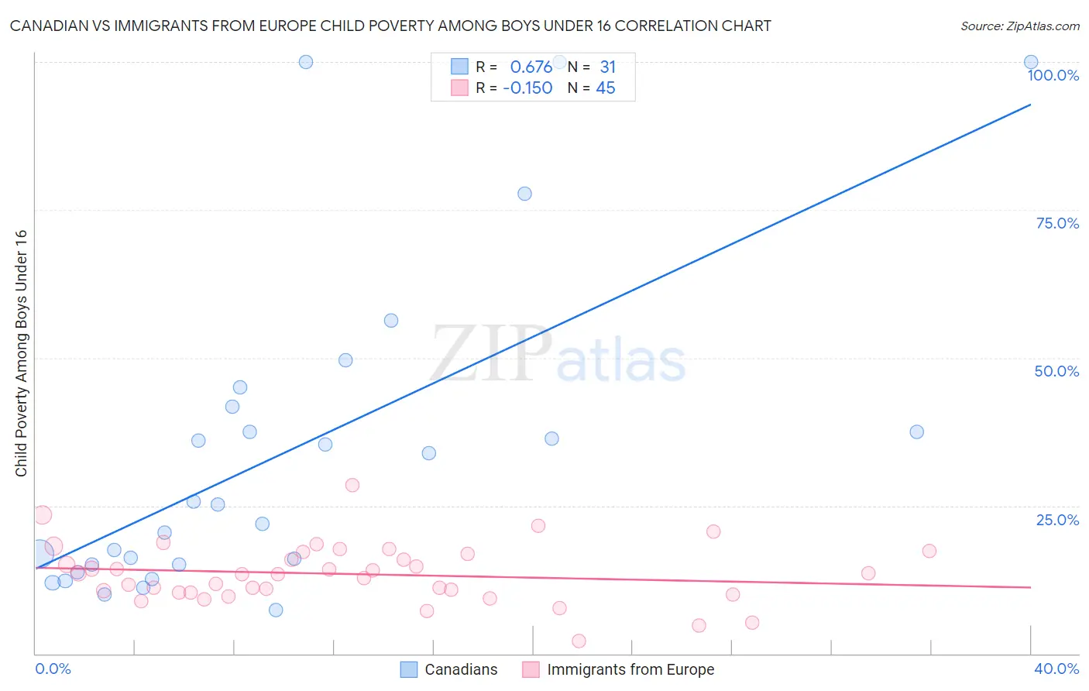Click the 75.0% y-axis label

(1058, 223)
